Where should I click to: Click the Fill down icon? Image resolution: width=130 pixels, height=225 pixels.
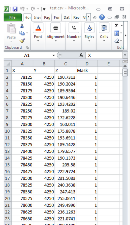point(117,34)
